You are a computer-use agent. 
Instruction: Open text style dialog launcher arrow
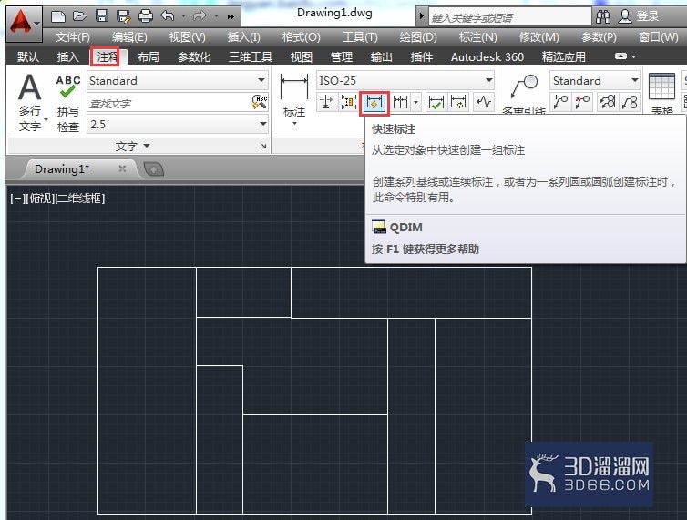tap(263, 147)
